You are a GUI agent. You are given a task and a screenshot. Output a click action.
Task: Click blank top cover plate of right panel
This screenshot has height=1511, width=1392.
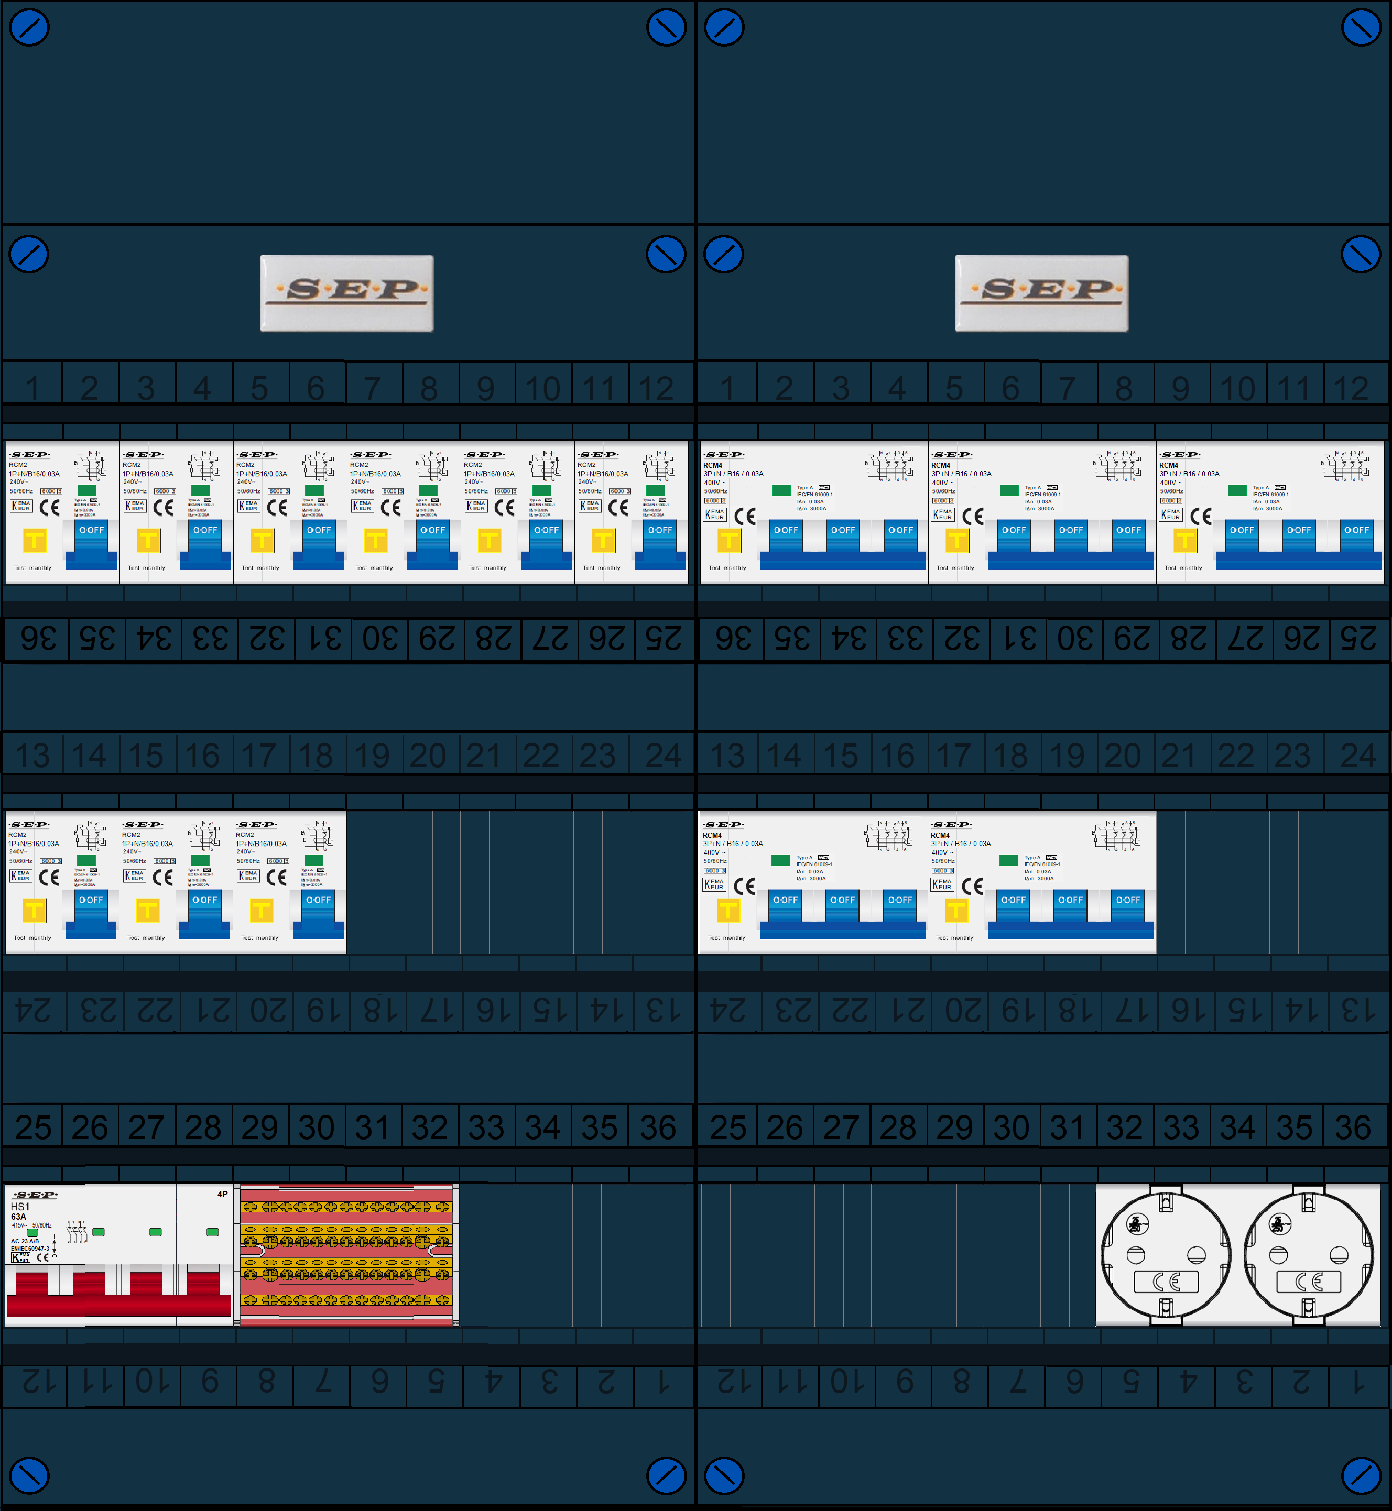[1043, 113]
